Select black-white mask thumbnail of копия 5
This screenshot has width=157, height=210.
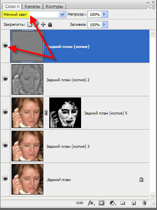65,113
